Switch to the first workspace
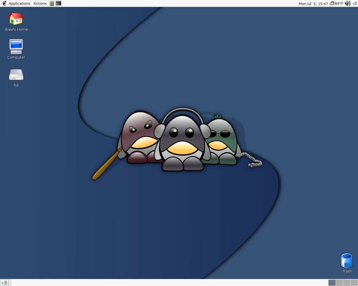This screenshot has height=286, width=358. (332, 283)
